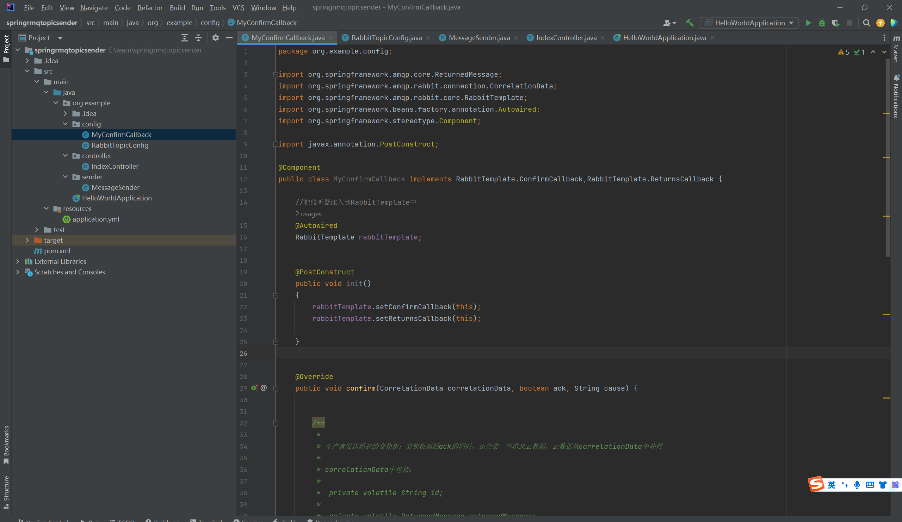Expand the target folder in project tree
This screenshot has width=902, height=522.
pos(27,241)
